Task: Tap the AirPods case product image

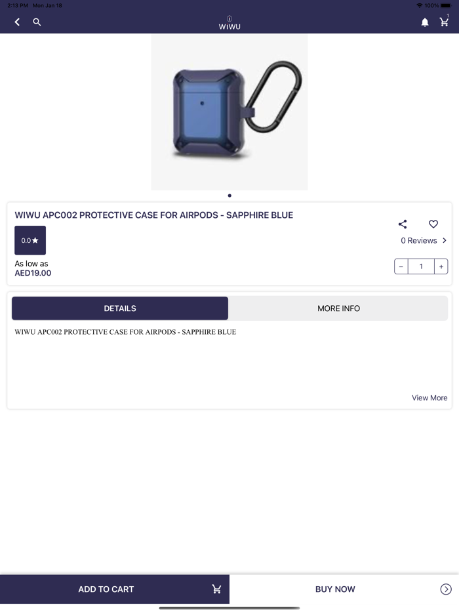Action: click(229, 112)
